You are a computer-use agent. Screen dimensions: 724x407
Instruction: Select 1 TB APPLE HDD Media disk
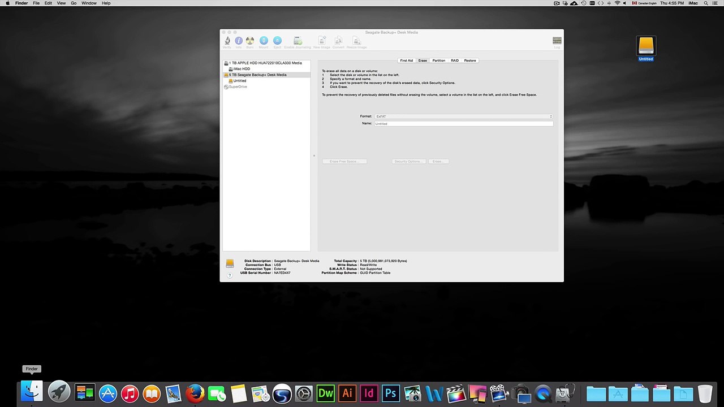(266, 63)
